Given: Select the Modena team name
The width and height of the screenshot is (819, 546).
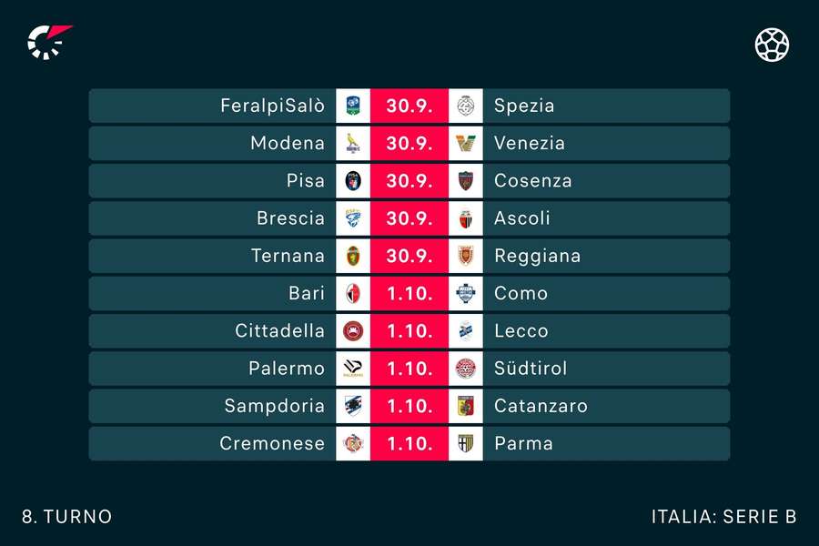Looking at the screenshot, I should click(x=288, y=143).
